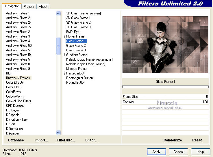Select the Color Effects category
This screenshot has height=157, width=213.
click(15, 82)
